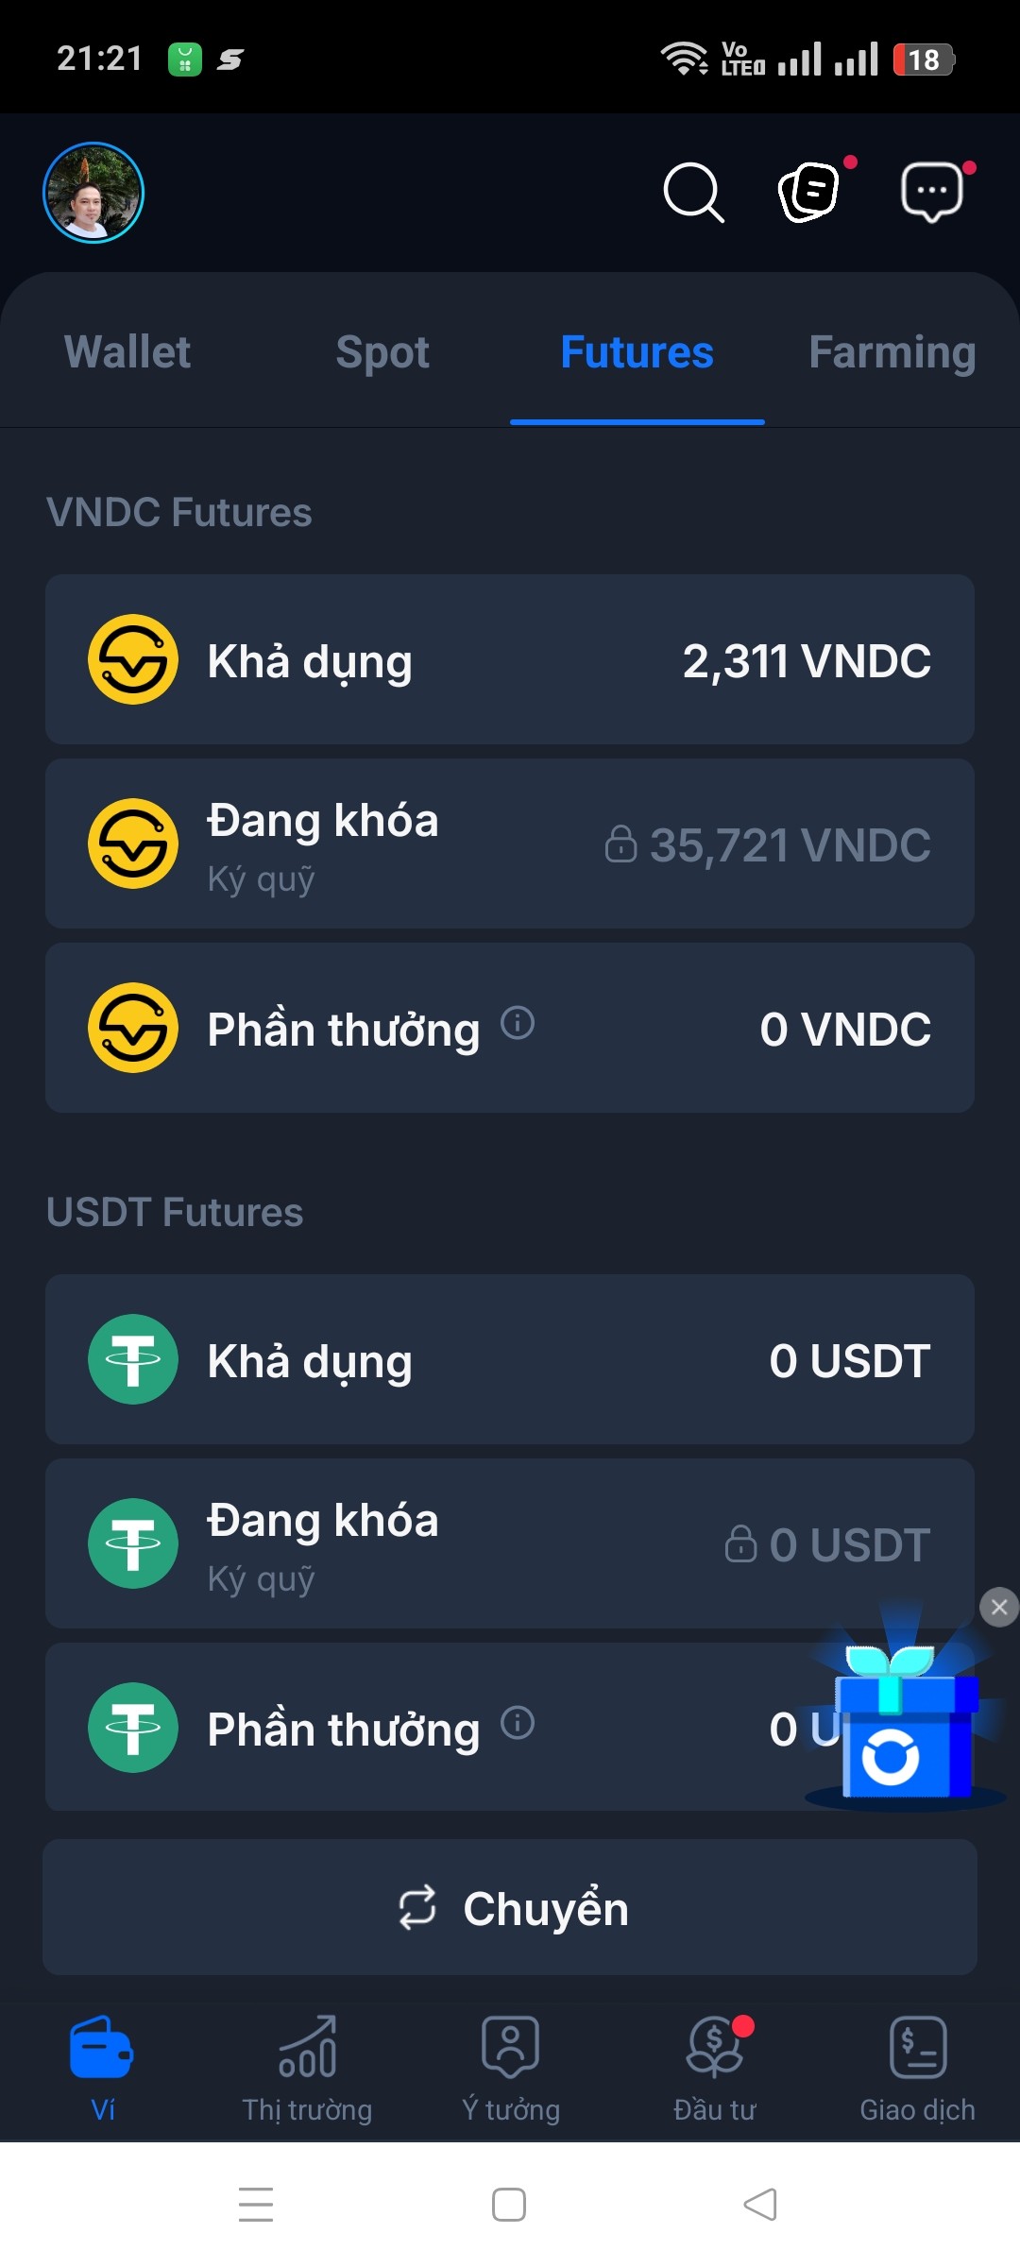Switch to the Spot tab

click(382, 352)
